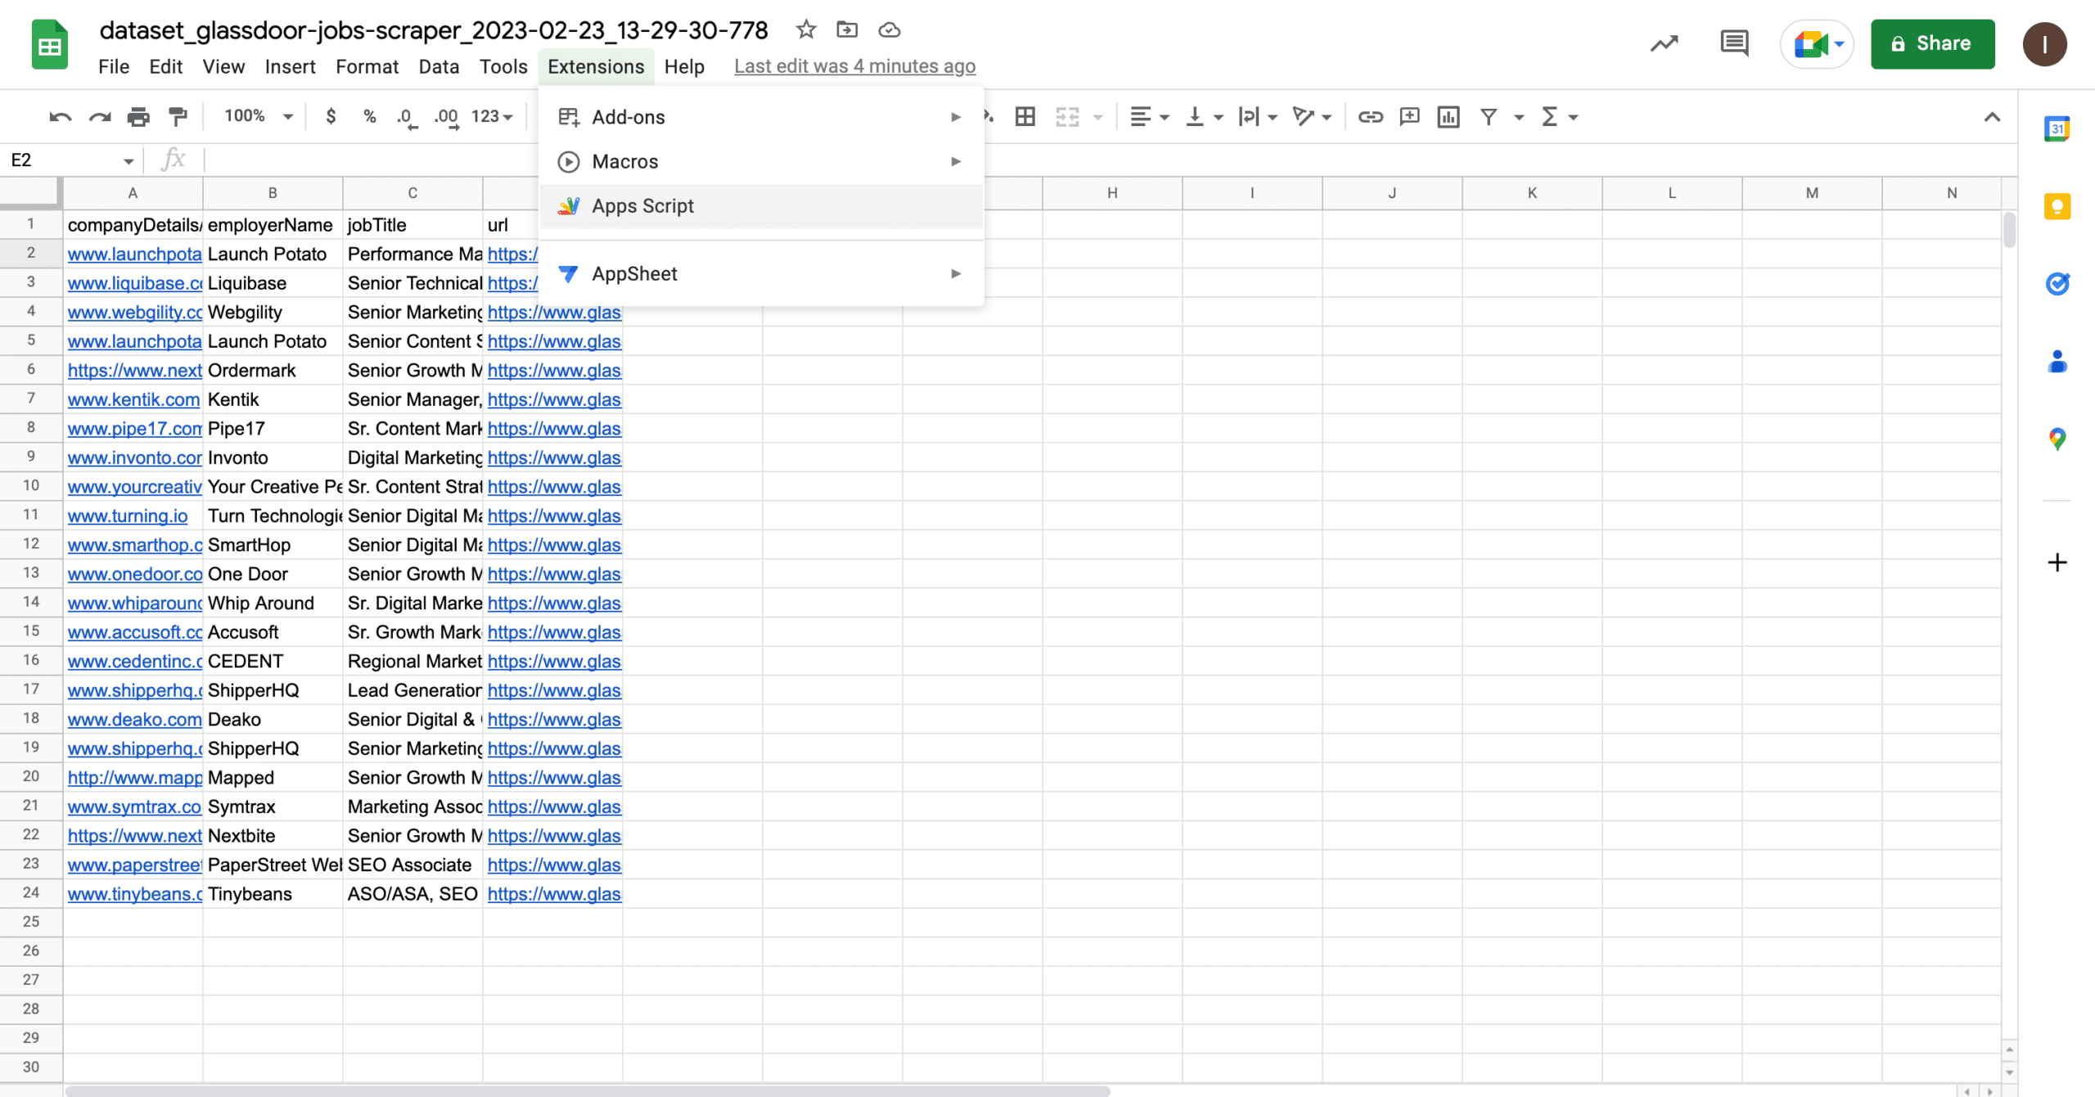Image resolution: width=2095 pixels, height=1097 pixels.
Task: Open text wrapping dropdown
Action: 1259,117
